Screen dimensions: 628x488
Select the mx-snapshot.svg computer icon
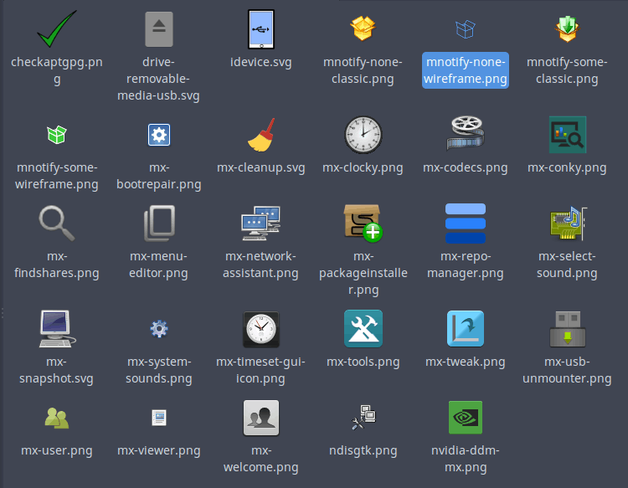pyautogui.click(x=57, y=329)
